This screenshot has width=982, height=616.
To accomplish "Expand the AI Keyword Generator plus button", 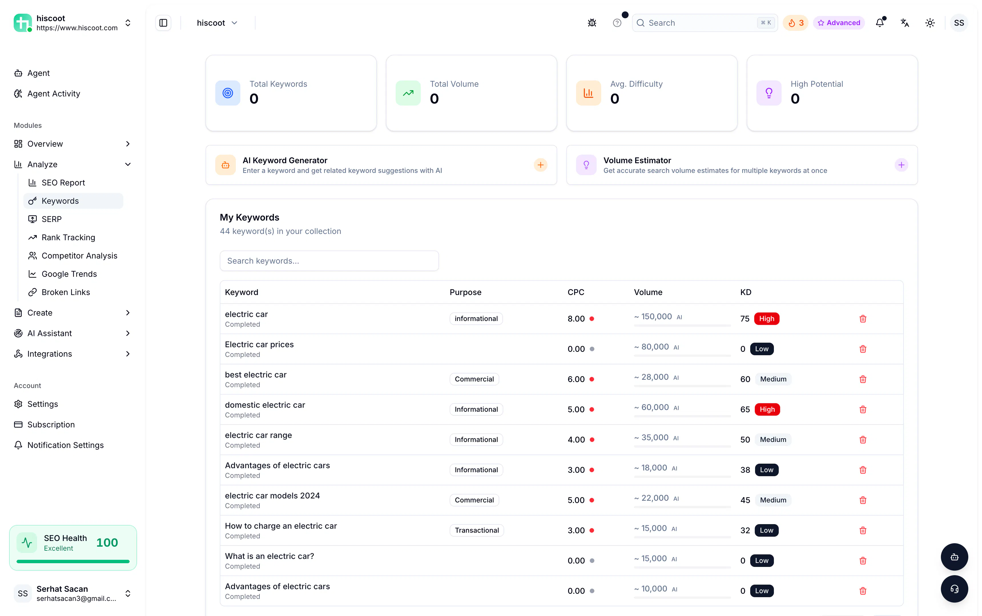I will coord(540,165).
